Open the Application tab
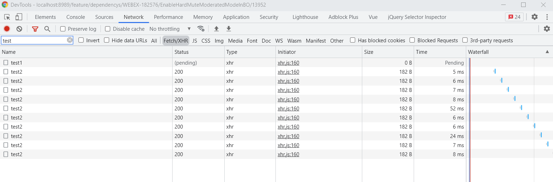 236,17
